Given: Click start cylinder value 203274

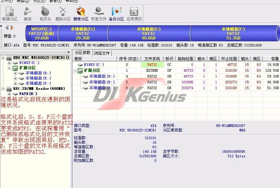Looking at the screenshot, I should point(187,88).
